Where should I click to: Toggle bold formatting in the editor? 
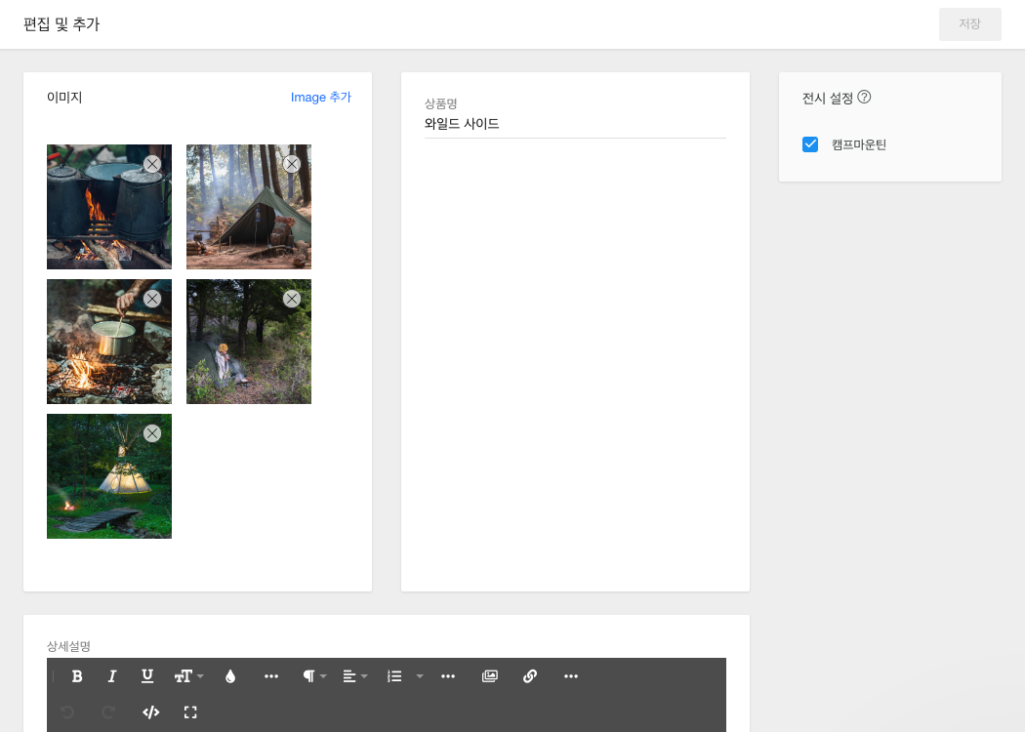click(x=77, y=676)
